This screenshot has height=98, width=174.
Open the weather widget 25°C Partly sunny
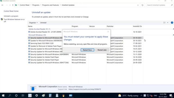pos(128,96)
